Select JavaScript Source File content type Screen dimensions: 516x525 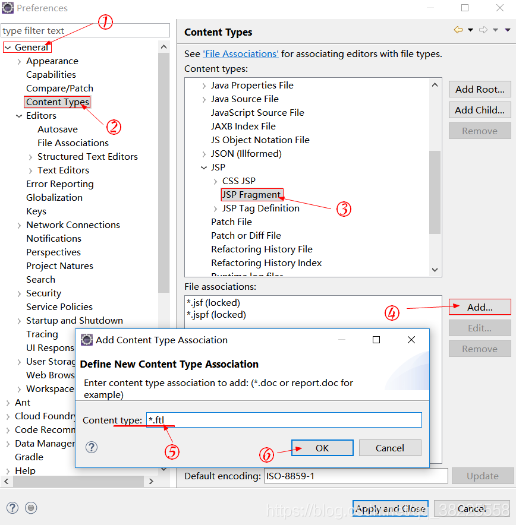[x=257, y=112]
